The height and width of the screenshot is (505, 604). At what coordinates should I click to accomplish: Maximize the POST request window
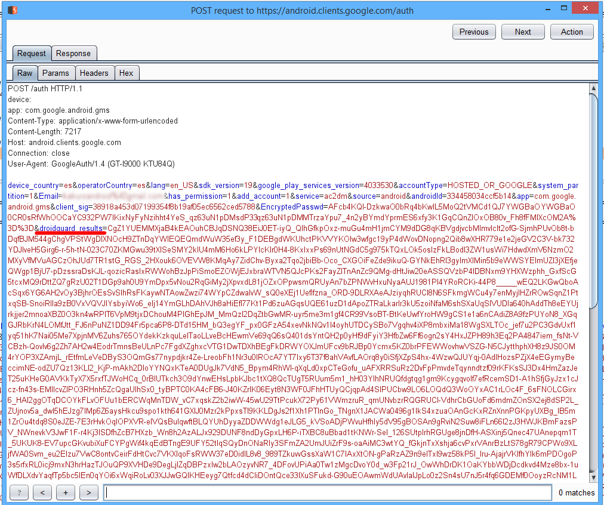(x=564, y=8)
